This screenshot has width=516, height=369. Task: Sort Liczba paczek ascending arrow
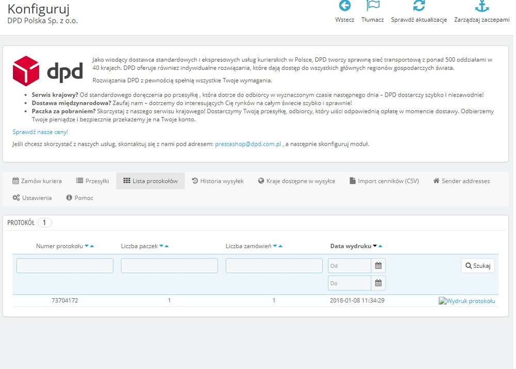pyautogui.click(x=167, y=246)
